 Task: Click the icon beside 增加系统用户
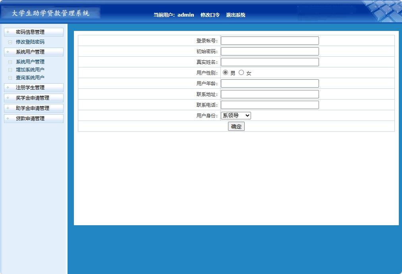(10, 69)
